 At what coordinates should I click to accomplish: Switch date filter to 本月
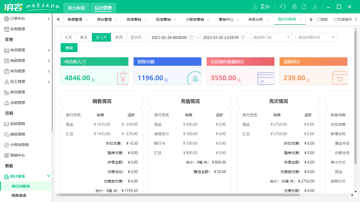(119, 37)
